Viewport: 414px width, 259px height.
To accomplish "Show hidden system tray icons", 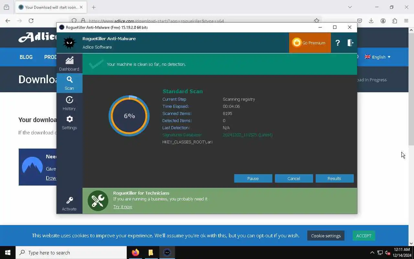I will (x=372, y=253).
